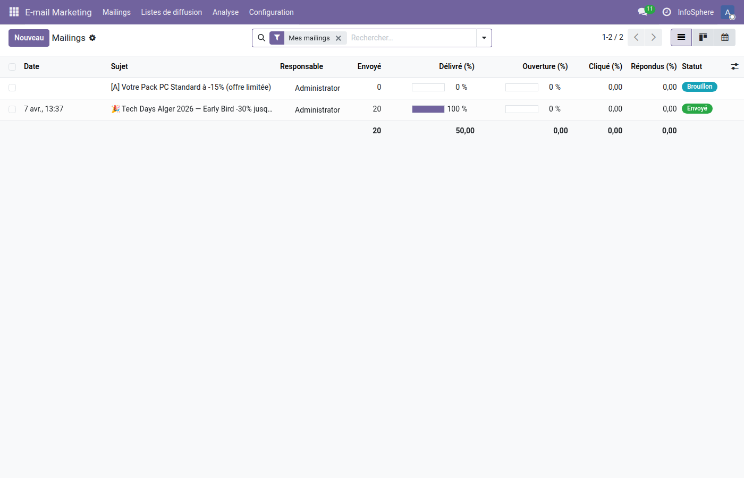Click the filter icon in the search bar
Viewport: 744px width, 478px height.
[277, 38]
